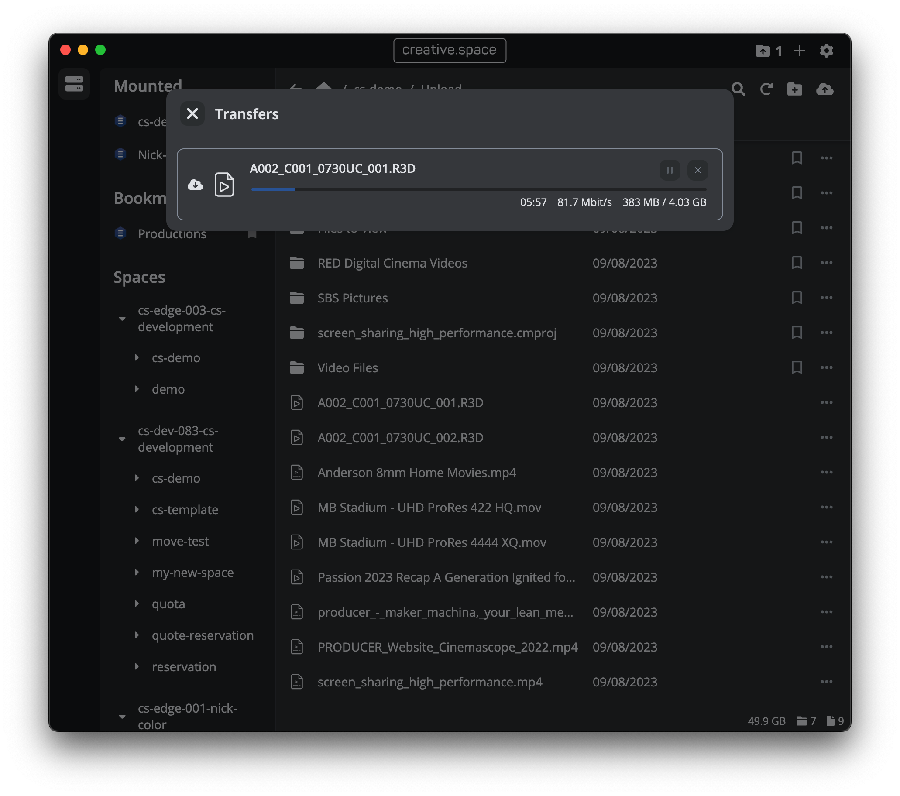Create a new folder with folder-plus icon

(x=795, y=89)
